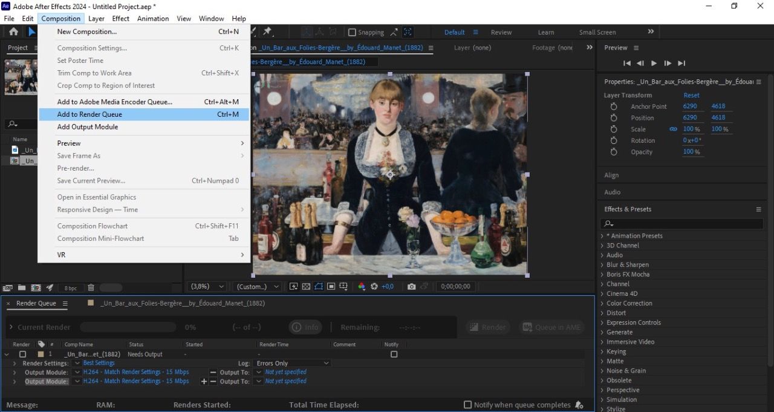Open channel and color management settings icon
This screenshot has width=774, height=412.
362,286
